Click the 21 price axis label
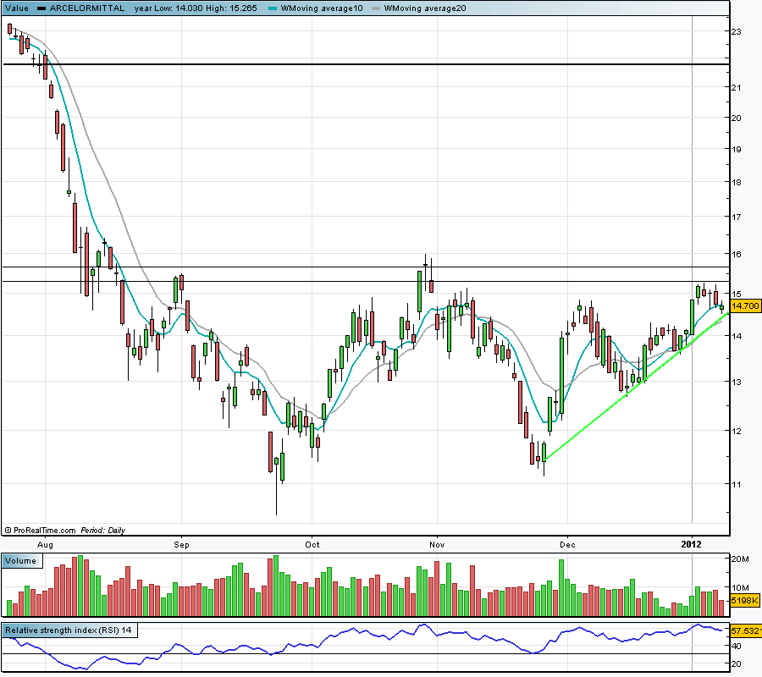The image size is (762, 677). (737, 87)
